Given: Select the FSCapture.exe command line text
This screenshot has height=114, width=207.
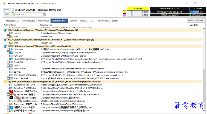Looking at the screenshot, I should coord(69,95).
